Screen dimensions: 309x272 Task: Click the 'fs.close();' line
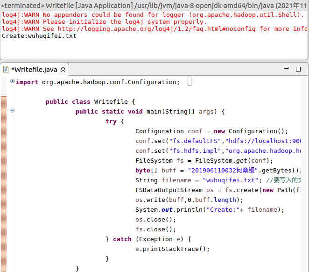pyautogui.click(x=155, y=229)
